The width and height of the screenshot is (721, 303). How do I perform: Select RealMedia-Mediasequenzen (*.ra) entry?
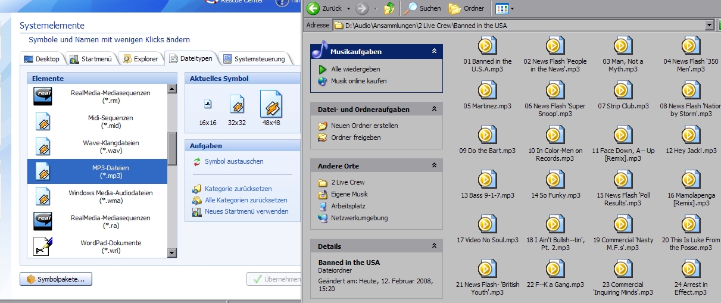(97, 222)
